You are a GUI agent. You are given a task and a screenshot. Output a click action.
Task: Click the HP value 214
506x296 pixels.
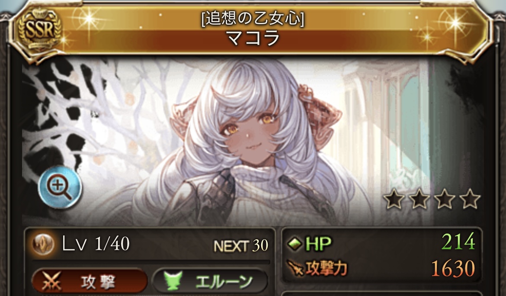click(x=458, y=241)
